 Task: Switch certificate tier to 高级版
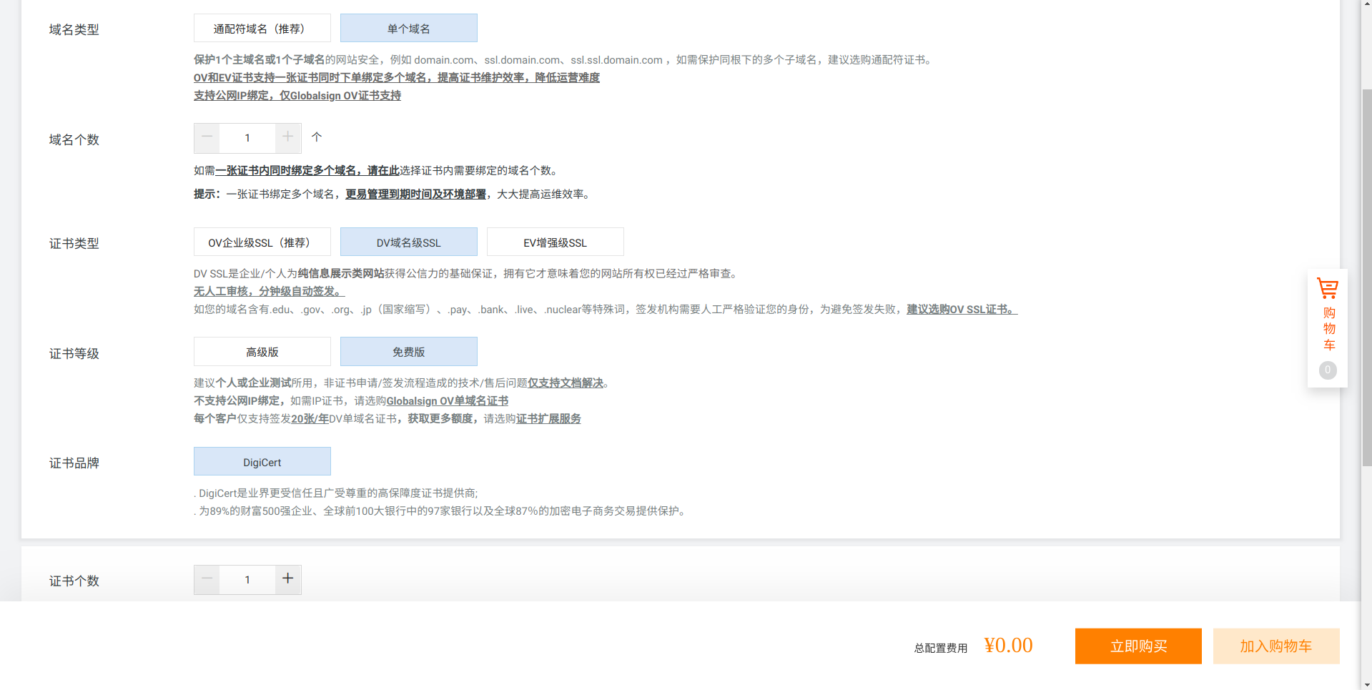[x=262, y=351]
